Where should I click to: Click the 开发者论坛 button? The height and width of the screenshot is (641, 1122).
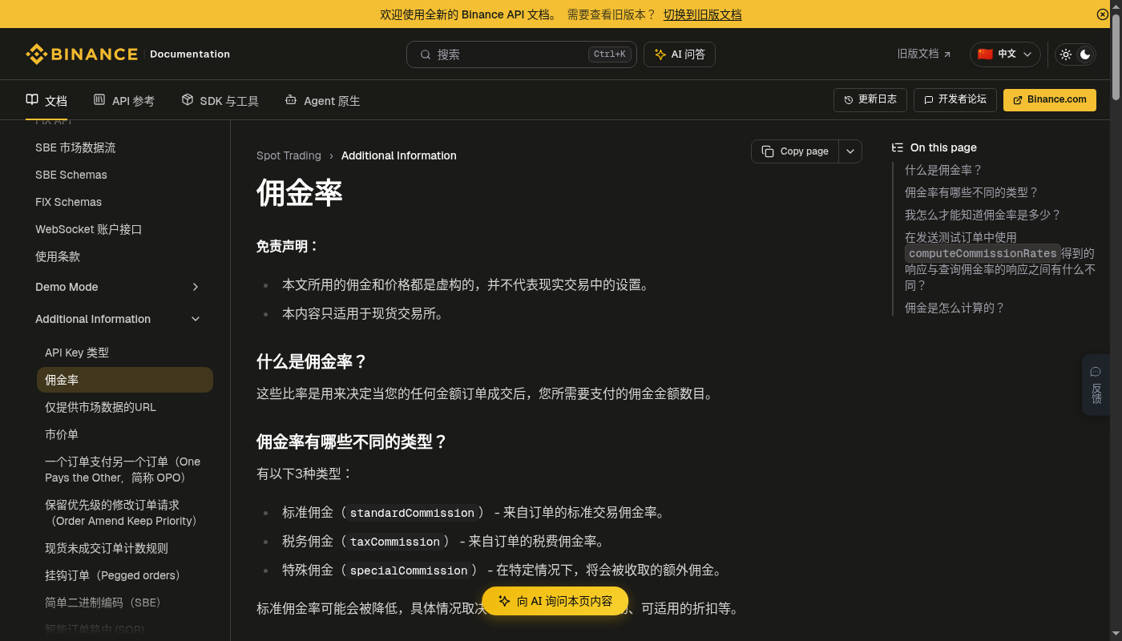tap(955, 100)
